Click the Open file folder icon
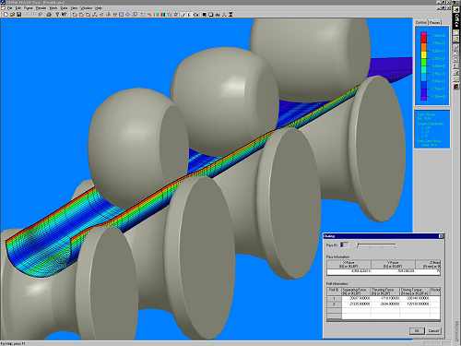 coord(12,14)
